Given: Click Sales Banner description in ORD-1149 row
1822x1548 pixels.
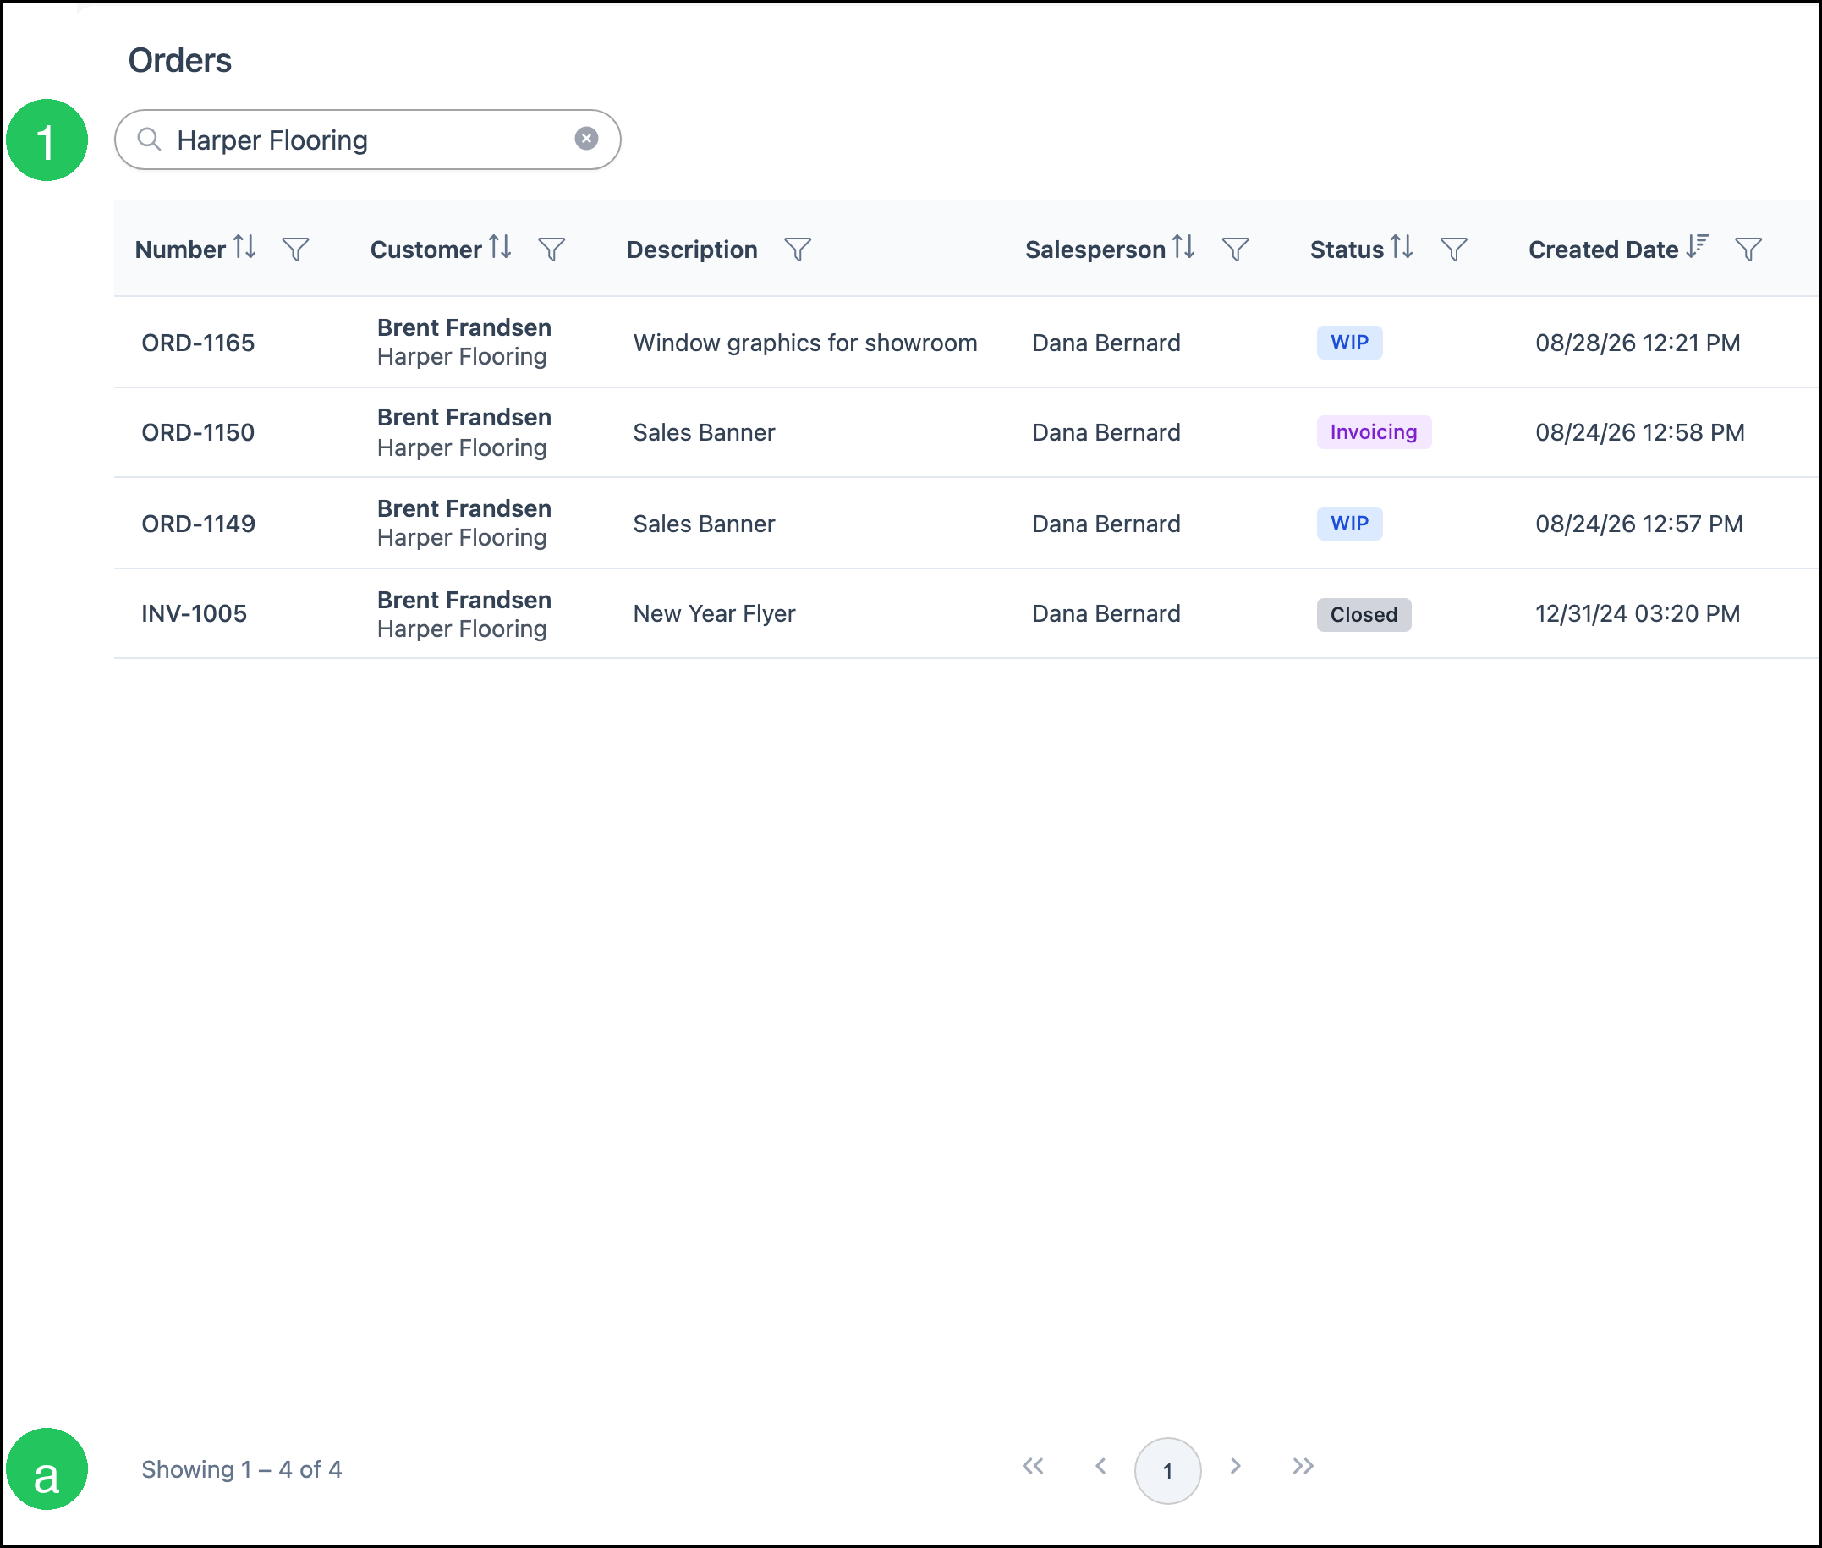Looking at the screenshot, I should pyautogui.click(x=704, y=524).
